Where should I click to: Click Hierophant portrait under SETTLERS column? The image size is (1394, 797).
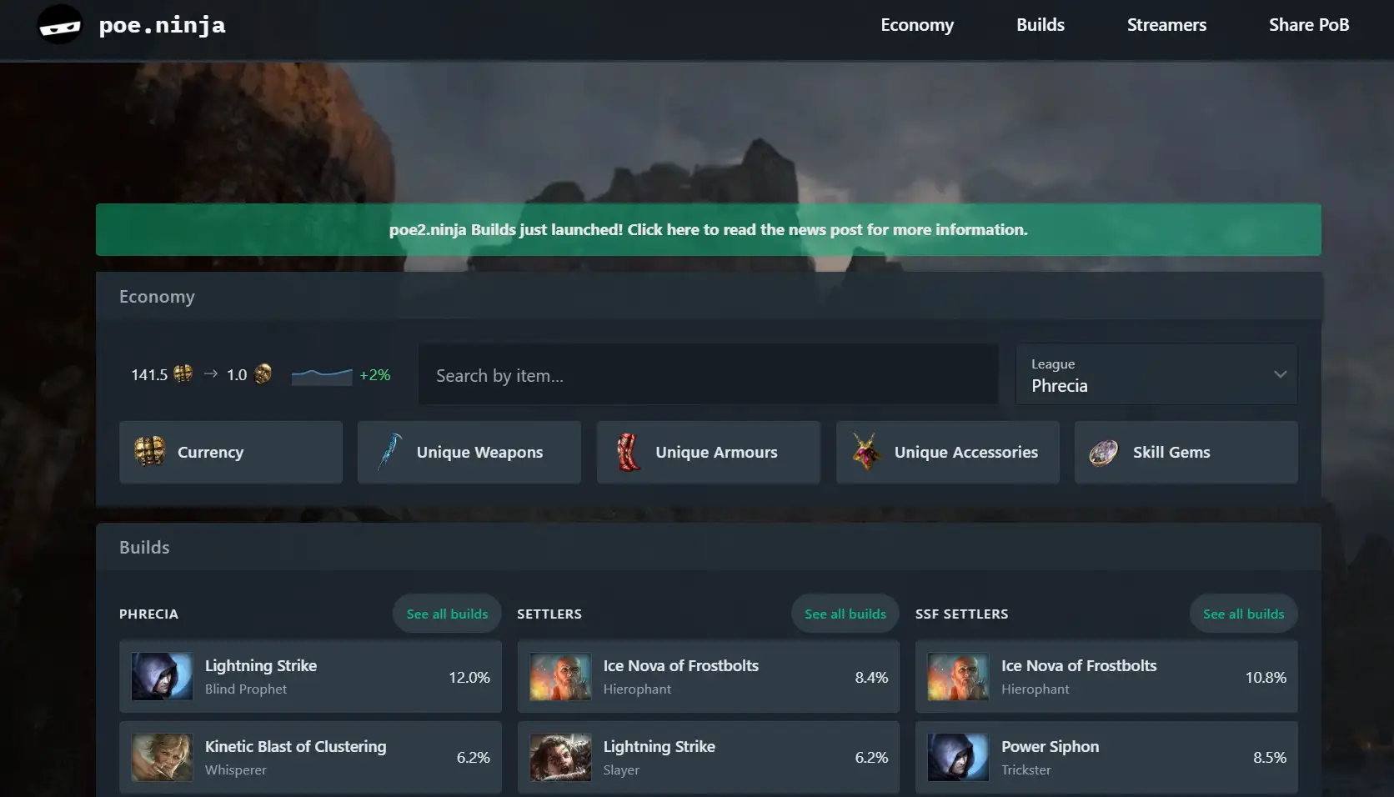click(560, 676)
